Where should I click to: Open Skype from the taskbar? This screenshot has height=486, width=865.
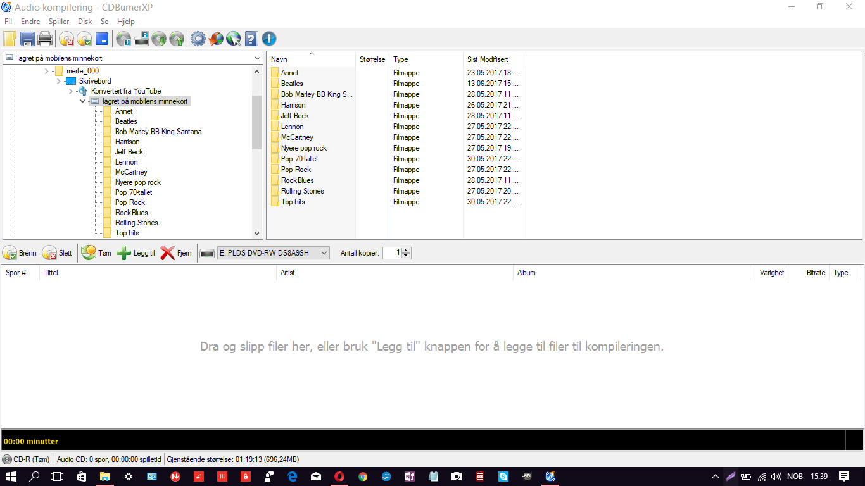pyautogui.click(x=503, y=477)
